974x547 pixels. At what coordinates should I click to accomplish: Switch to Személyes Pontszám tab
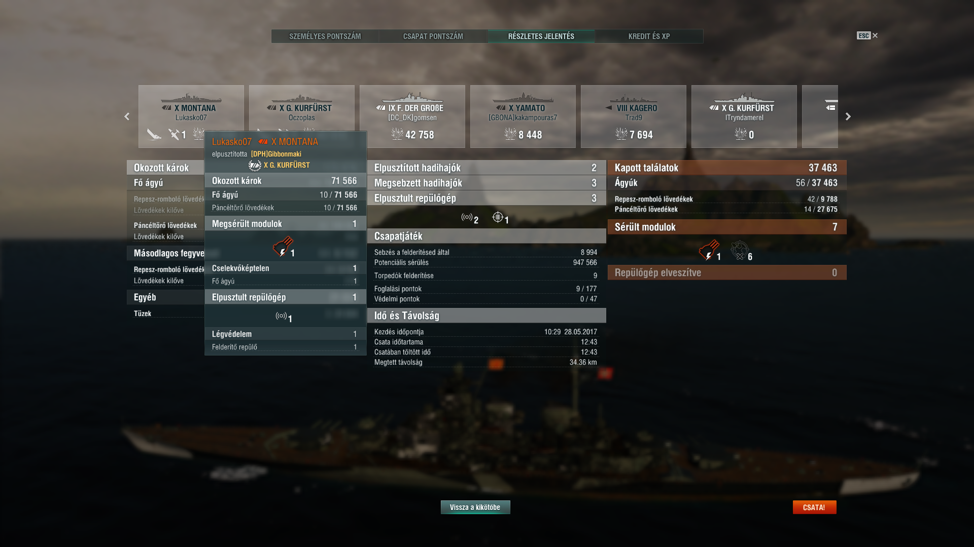pos(325,36)
